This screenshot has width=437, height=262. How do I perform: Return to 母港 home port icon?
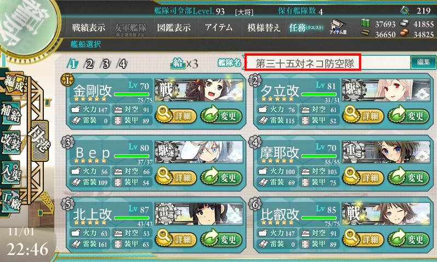(39, 141)
